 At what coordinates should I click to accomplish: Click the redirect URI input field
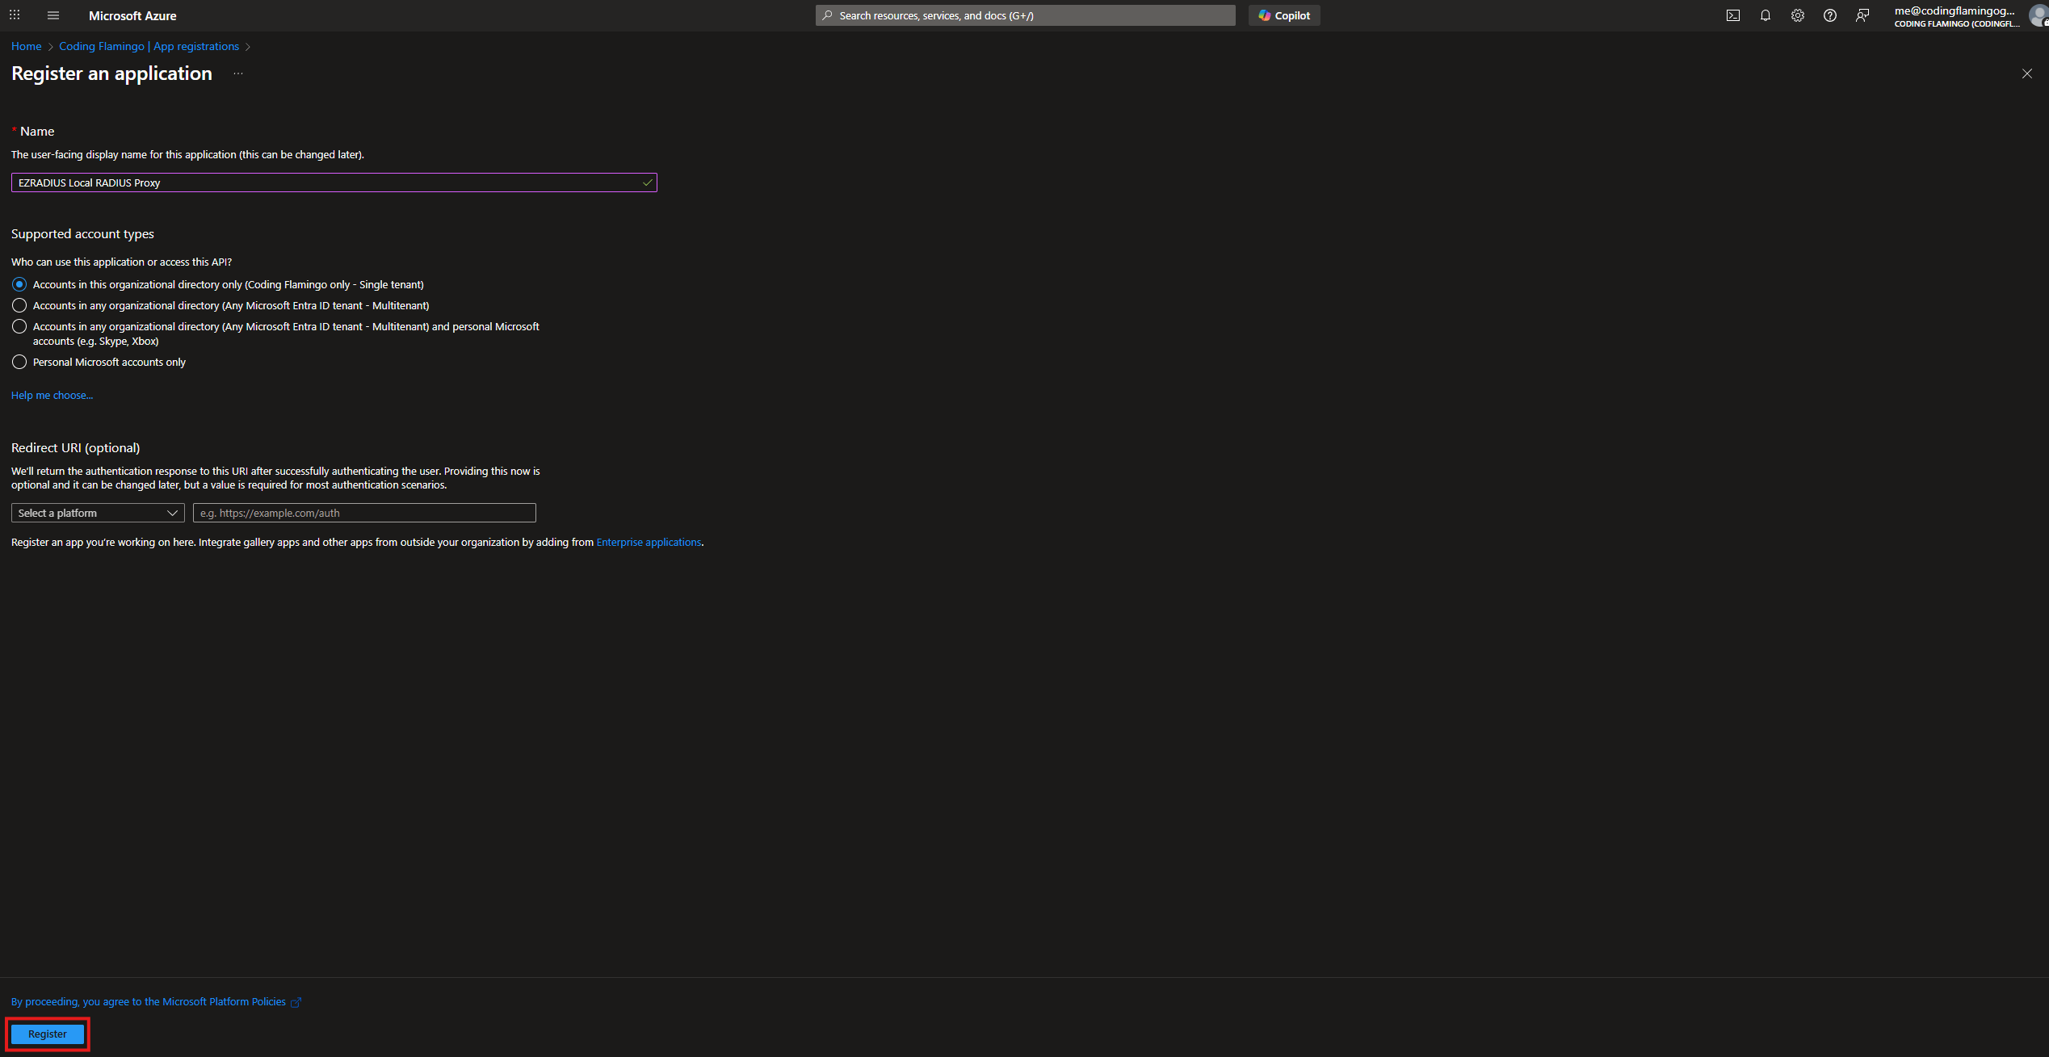[364, 513]
